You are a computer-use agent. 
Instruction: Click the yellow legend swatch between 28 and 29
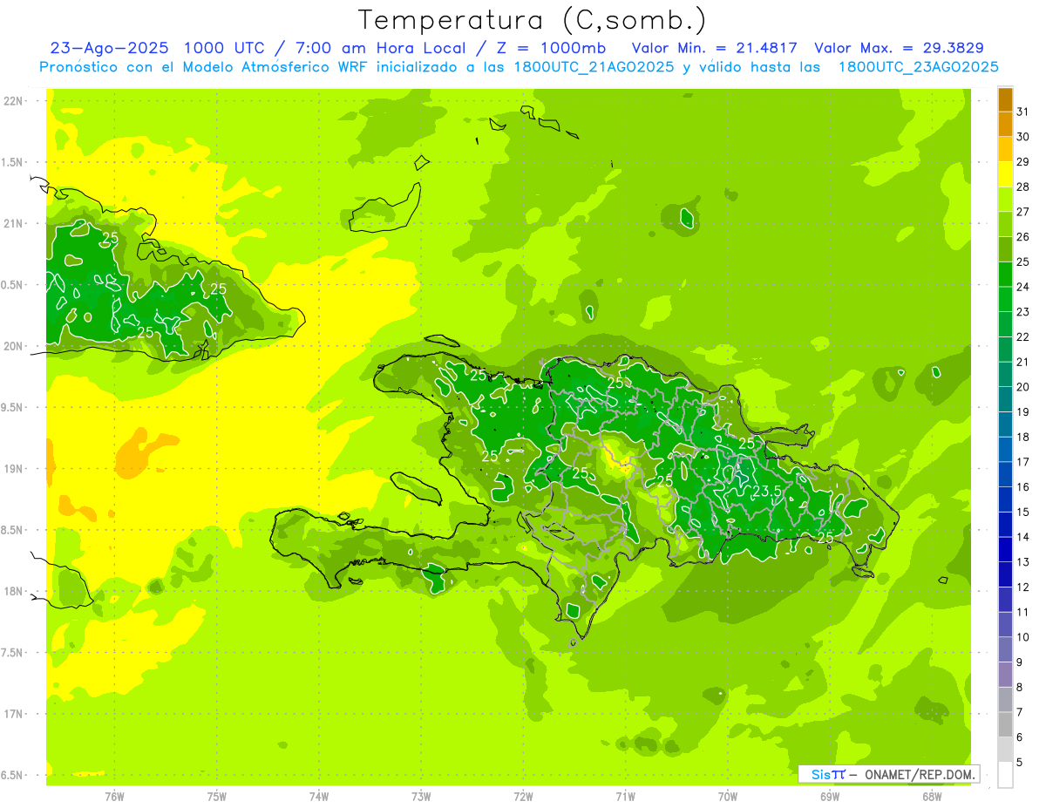tap(1005, 174)
